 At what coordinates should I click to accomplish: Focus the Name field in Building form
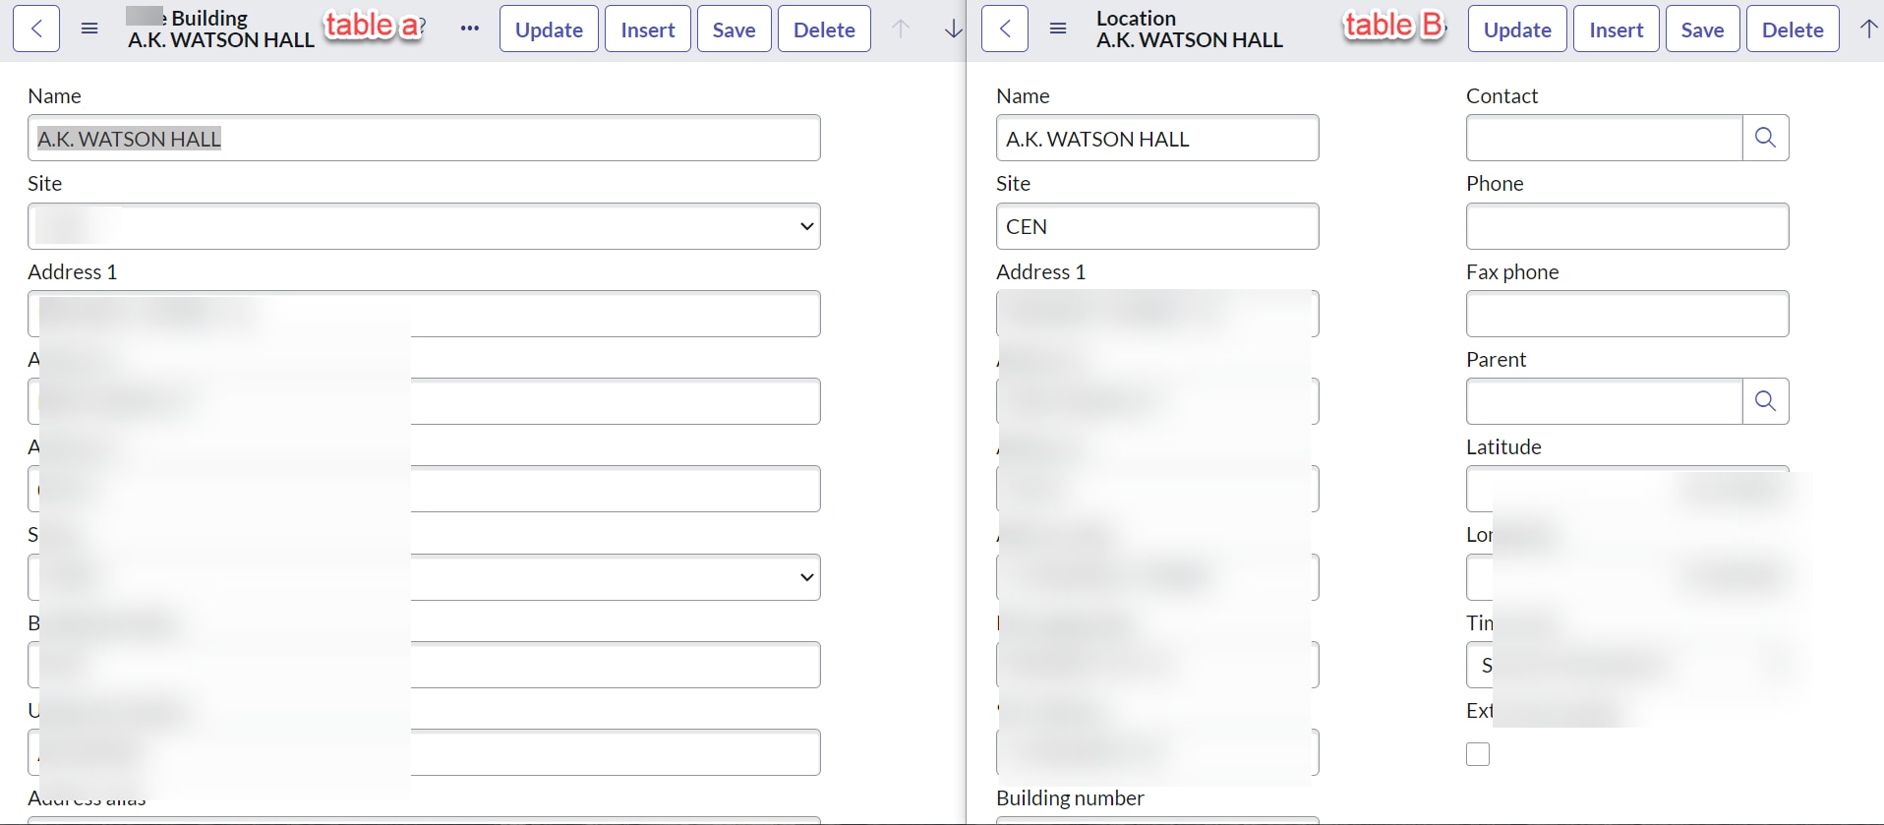click(x=424, y=138)
